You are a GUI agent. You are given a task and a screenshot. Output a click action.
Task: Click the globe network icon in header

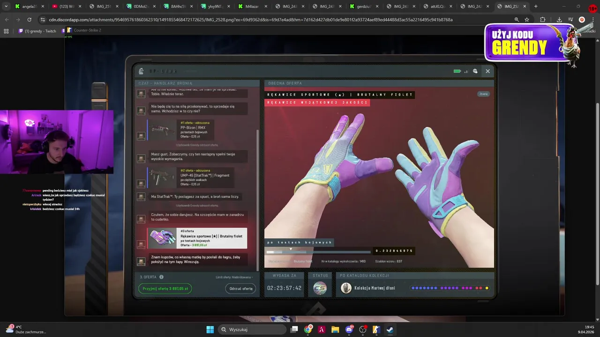tap(475, 71)
